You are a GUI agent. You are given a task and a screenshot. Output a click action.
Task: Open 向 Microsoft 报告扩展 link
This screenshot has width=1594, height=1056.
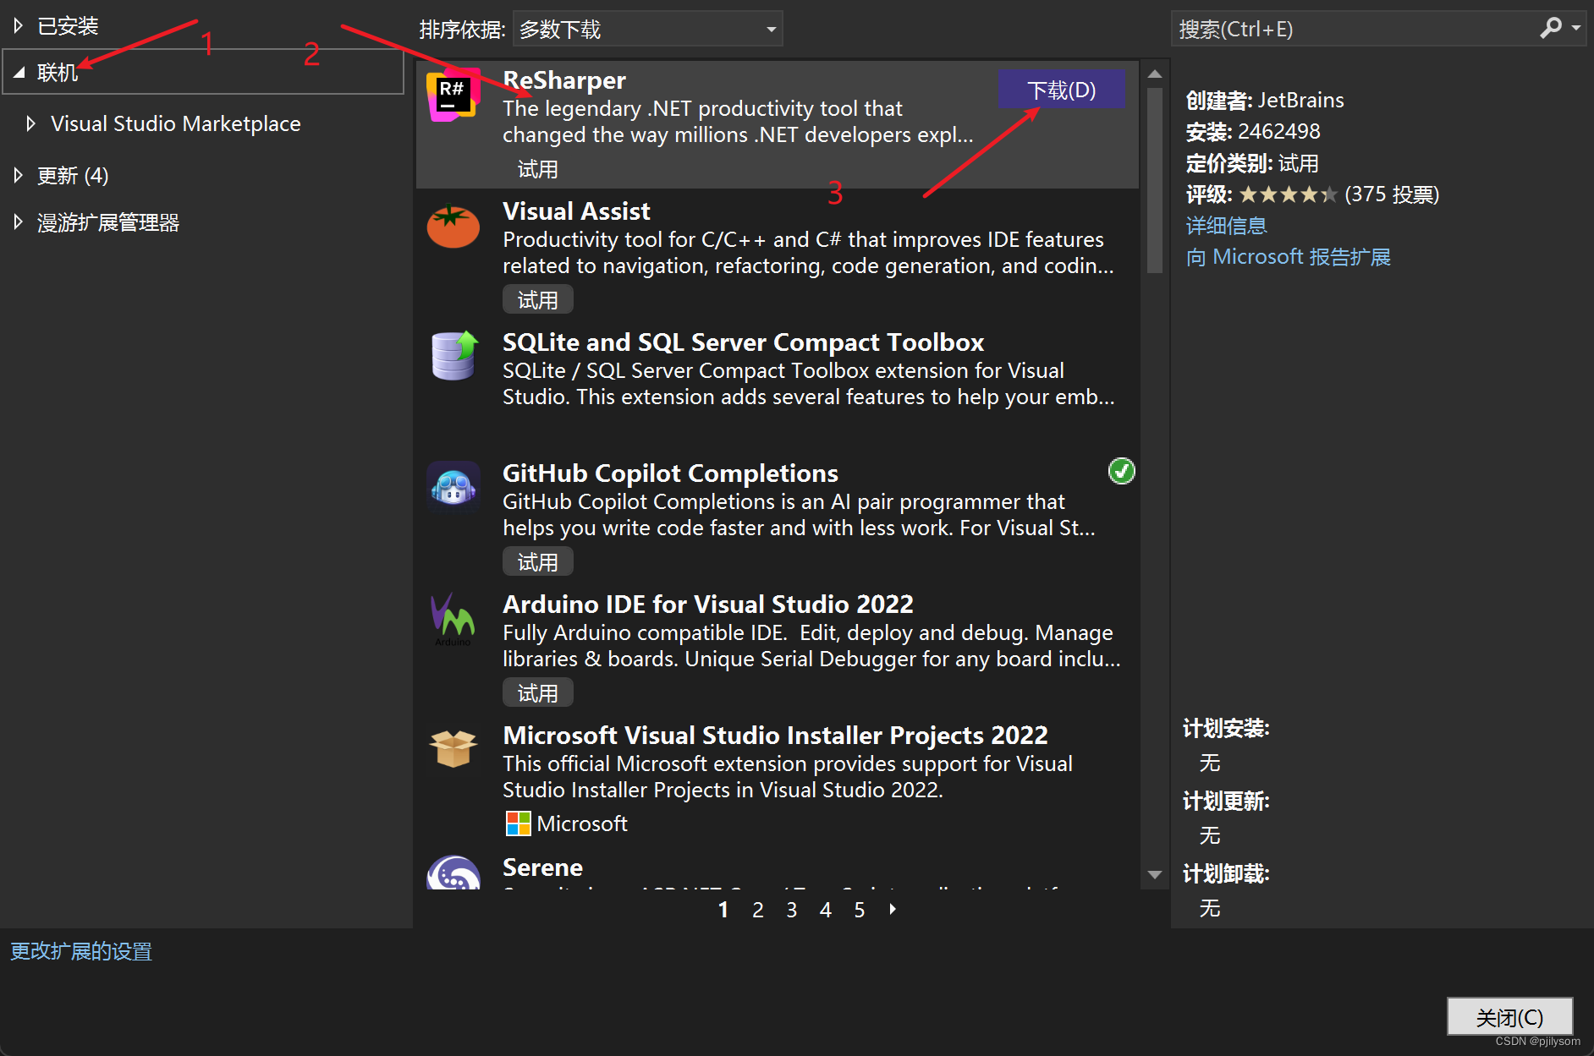[1288, 257]
